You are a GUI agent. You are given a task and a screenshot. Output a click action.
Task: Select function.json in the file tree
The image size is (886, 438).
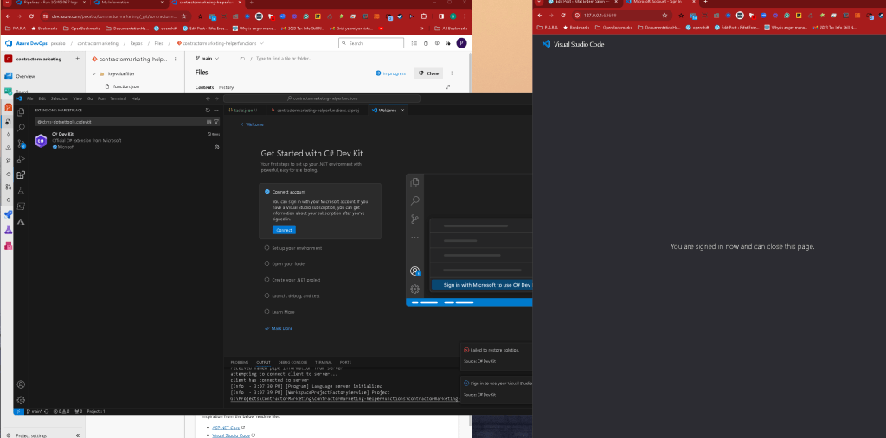(125, 86)
